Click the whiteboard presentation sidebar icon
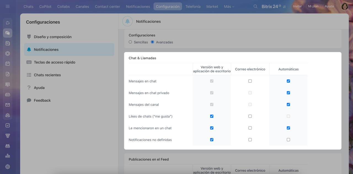The image size is (353, 174). pyautogui.click(x=7, y=84)
